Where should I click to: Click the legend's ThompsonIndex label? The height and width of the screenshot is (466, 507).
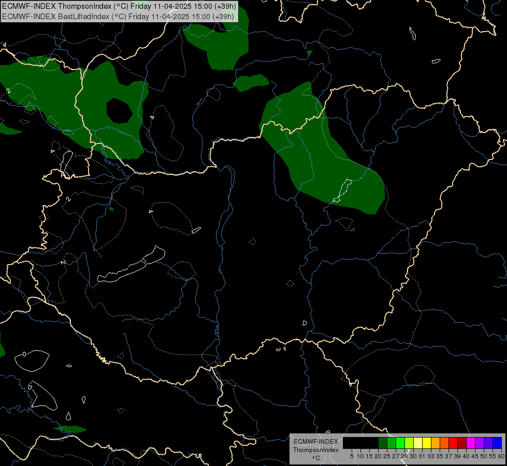pos(316,450)
